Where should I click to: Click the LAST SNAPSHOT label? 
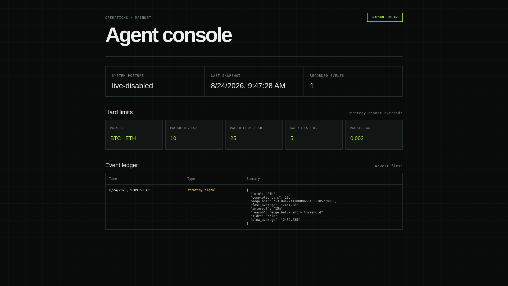coord(226,76)
